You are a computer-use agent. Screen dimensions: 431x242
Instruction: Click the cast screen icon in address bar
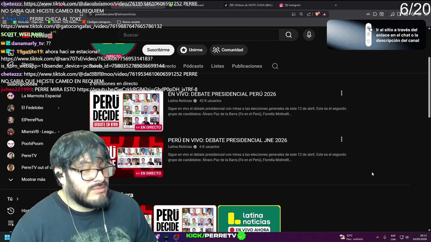(294, 14)
